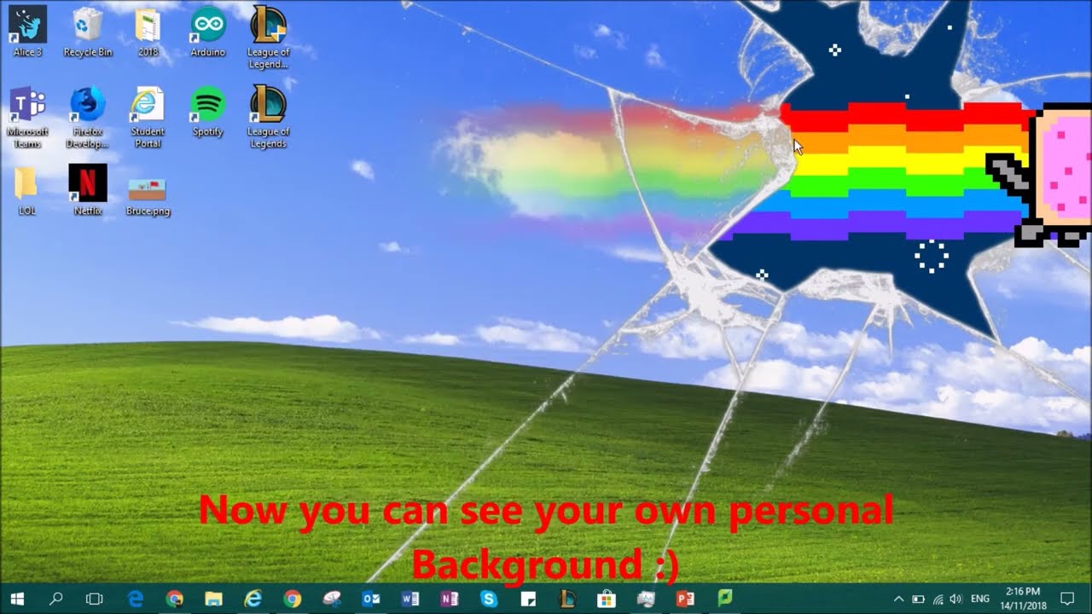Screen dimensions: 1092x614
Task: Click the Chrome icon left of Snipping Tool
Action: [x=293, y=599]
